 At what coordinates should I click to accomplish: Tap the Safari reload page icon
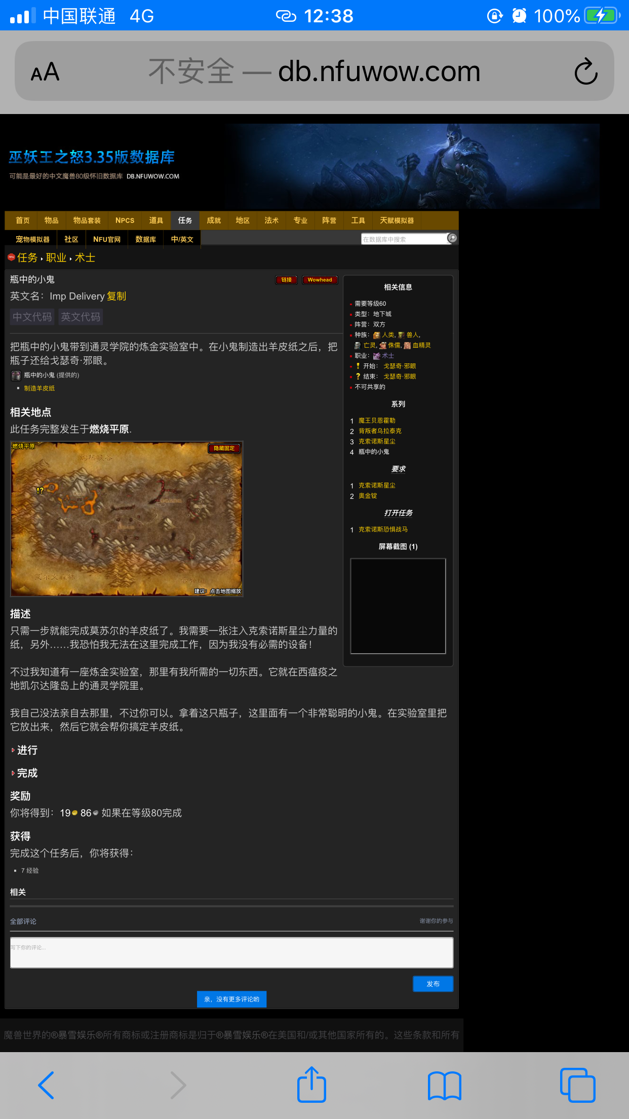[585, 71]
